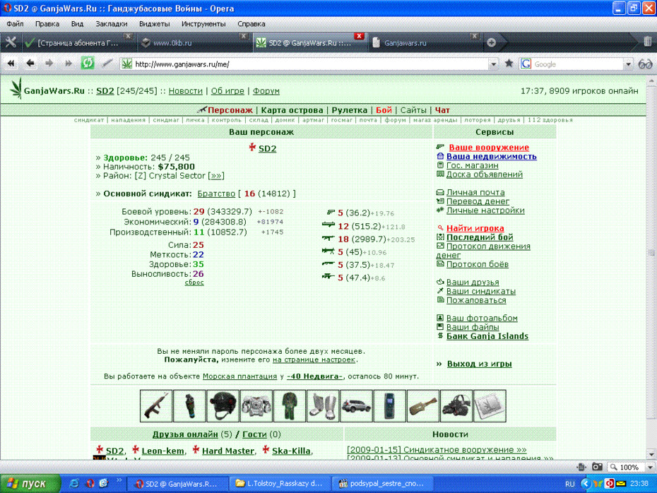Click the forward arrow in toolbar
657x493 pixels.
click(49, 64)
